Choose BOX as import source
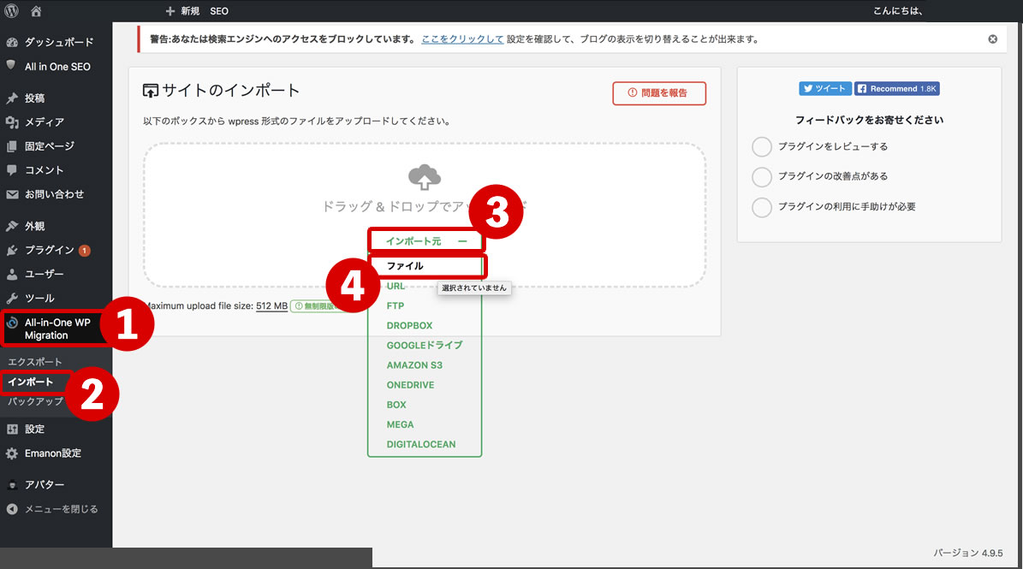The height and width of the screenshot is (569, 1023). click(396, 405)
